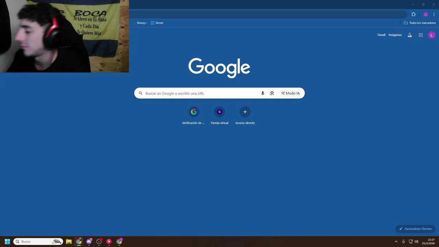Start voice search with the microphone icon
Image resolution: width=439 pixels, height=247 pixels.
tap(263, 93)
